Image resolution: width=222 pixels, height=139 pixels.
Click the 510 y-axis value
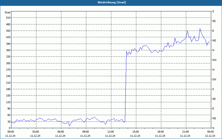click(8, 18)
